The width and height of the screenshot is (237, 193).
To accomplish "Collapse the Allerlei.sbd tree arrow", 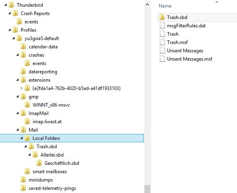I will [29, 155].
